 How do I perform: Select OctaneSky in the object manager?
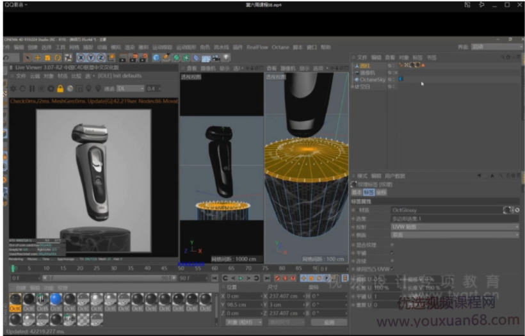(x=371, y=79)
